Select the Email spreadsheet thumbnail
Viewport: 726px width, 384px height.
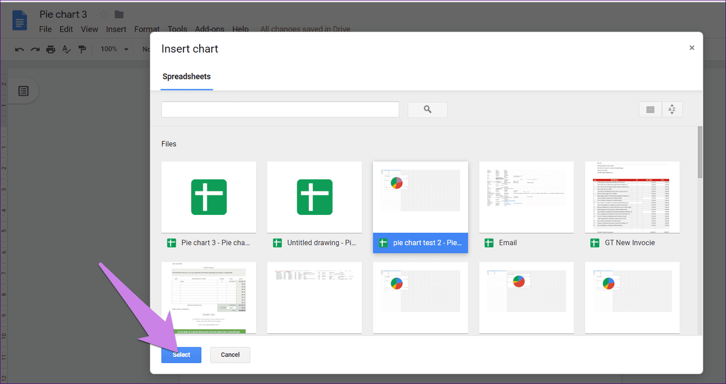(526, 197)
